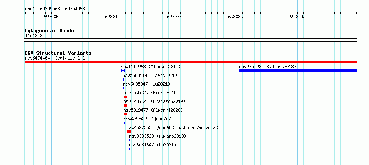Click the nsv6474464 (Sedlazeck2020) variant label
The image size is (369, 165).
(x=57, y=58)
